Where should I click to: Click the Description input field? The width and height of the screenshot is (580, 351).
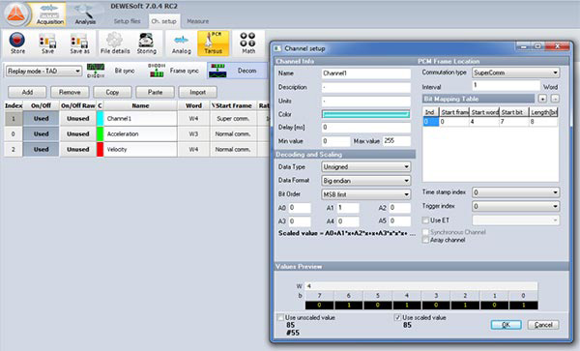click(365, 87)
